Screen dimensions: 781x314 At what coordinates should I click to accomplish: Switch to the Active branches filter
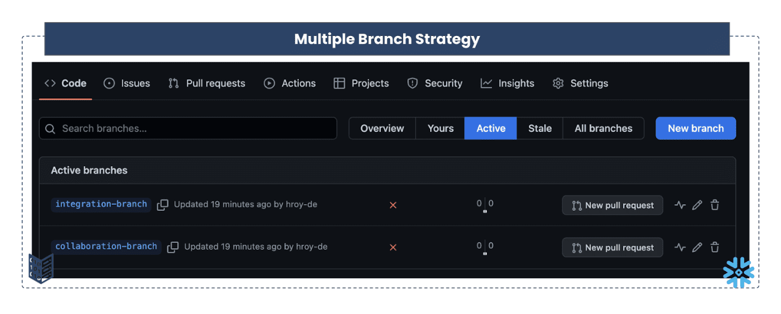point(490,129)
